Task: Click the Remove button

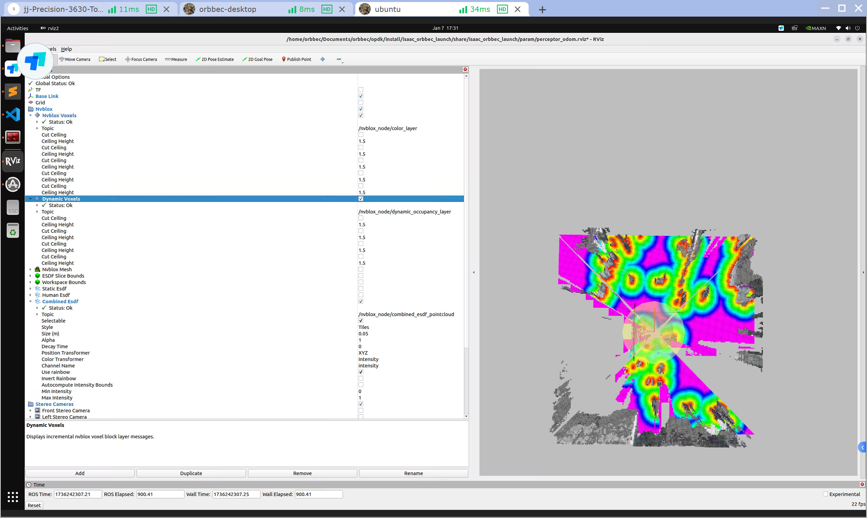Action: point(302,473)
